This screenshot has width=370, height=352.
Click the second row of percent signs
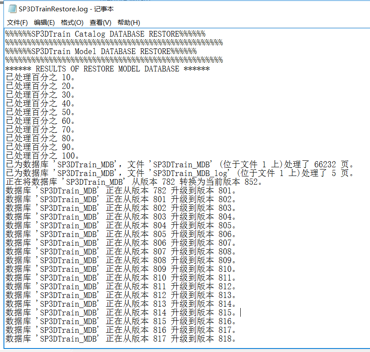(x=114, y=43)
